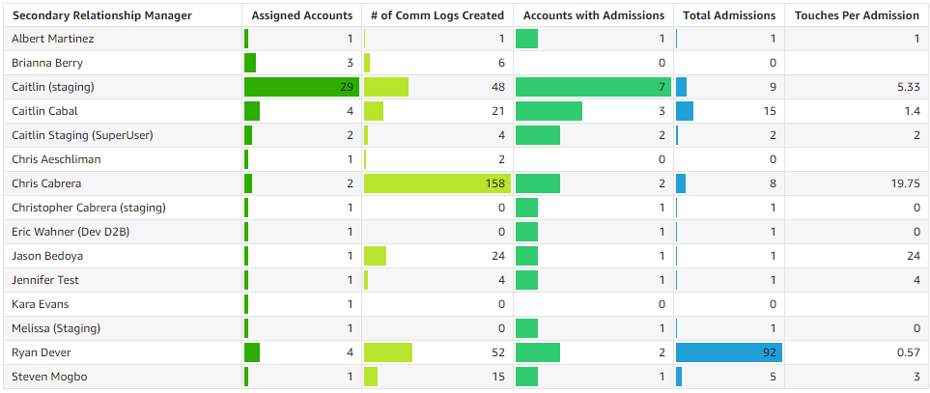The image size is (930, 393).
Task: Select Chris Cabrera's name cell
Action: click(46, 183)
